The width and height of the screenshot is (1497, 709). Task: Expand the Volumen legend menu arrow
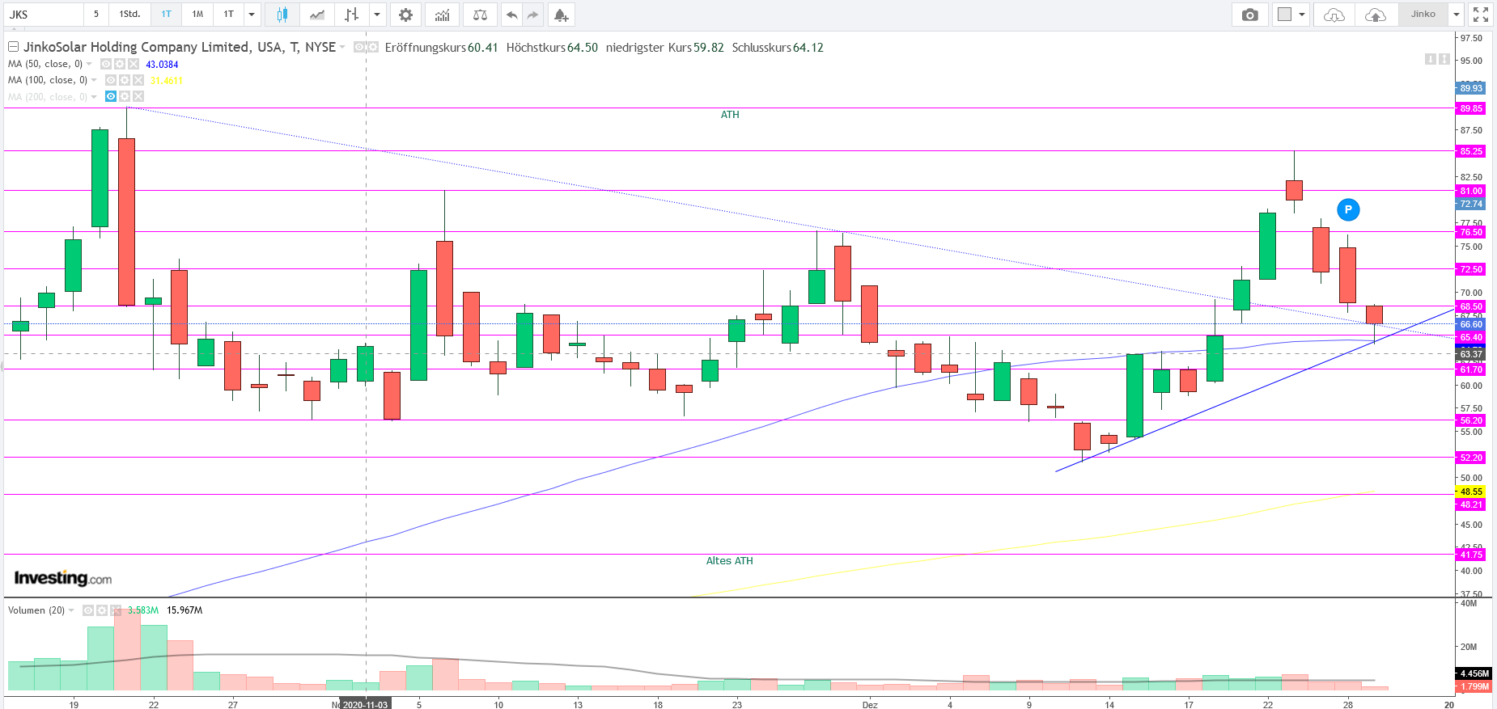[x=71, y=610]
